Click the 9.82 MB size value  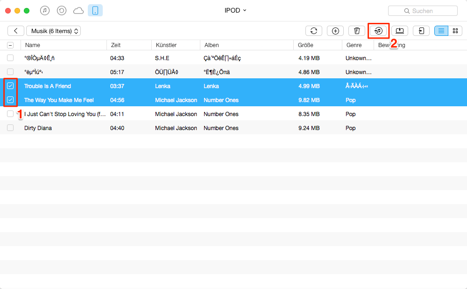click(x=309, y=100)
